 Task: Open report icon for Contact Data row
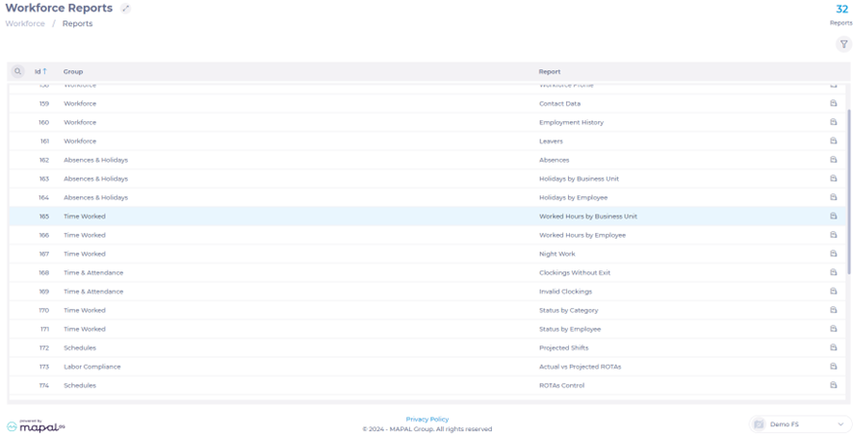point(833,103)
